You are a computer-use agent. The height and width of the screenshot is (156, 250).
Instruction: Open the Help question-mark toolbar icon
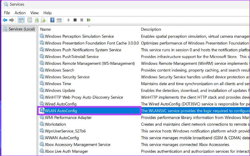pos(52,20)
